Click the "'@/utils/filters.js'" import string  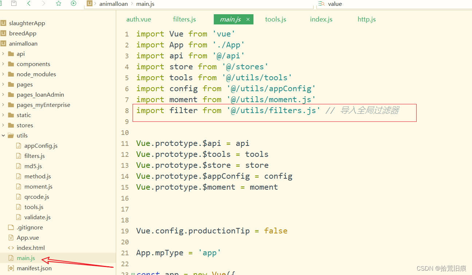(x=274, y=111)
